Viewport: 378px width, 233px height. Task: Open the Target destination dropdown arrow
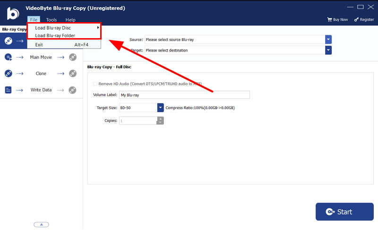(x=328, y=50)
